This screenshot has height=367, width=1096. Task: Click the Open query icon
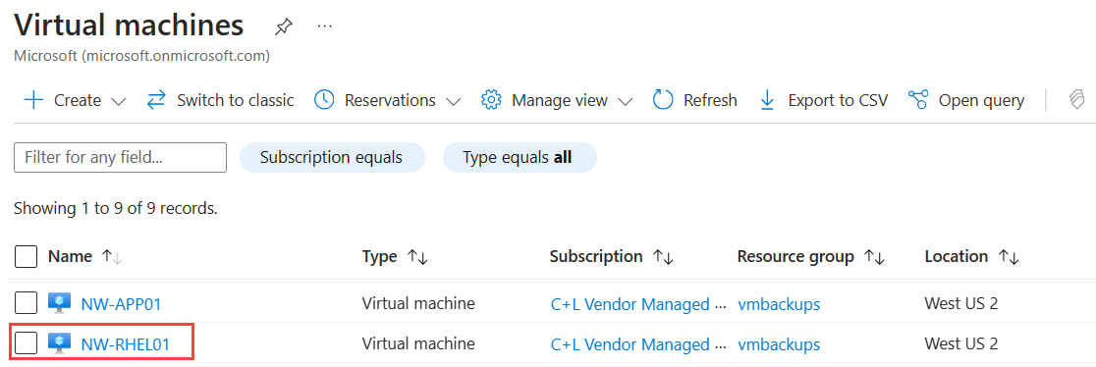(x=917, y=100)
